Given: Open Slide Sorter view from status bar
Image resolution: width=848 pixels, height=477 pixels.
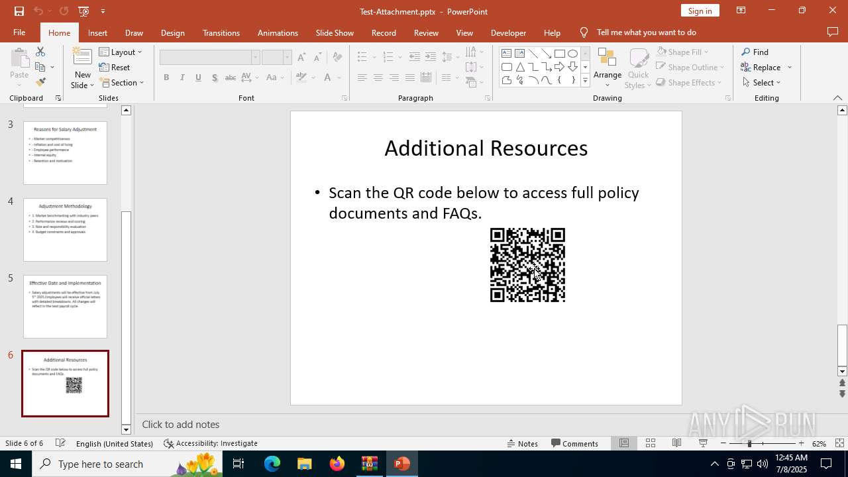Looking at the screenshot, I should point(651,443).
